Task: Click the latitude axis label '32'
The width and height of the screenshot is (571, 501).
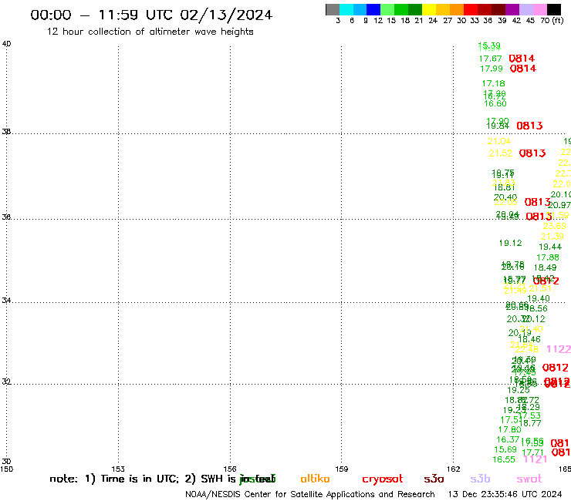Action: [x=6, y=382]
